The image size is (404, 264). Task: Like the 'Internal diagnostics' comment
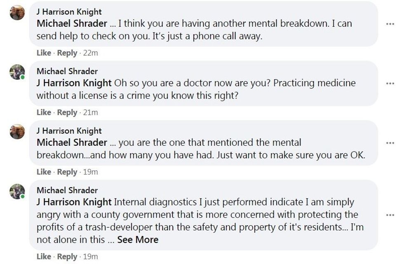[44, 257]
